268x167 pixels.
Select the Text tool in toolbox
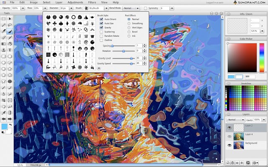coord(10,50)
